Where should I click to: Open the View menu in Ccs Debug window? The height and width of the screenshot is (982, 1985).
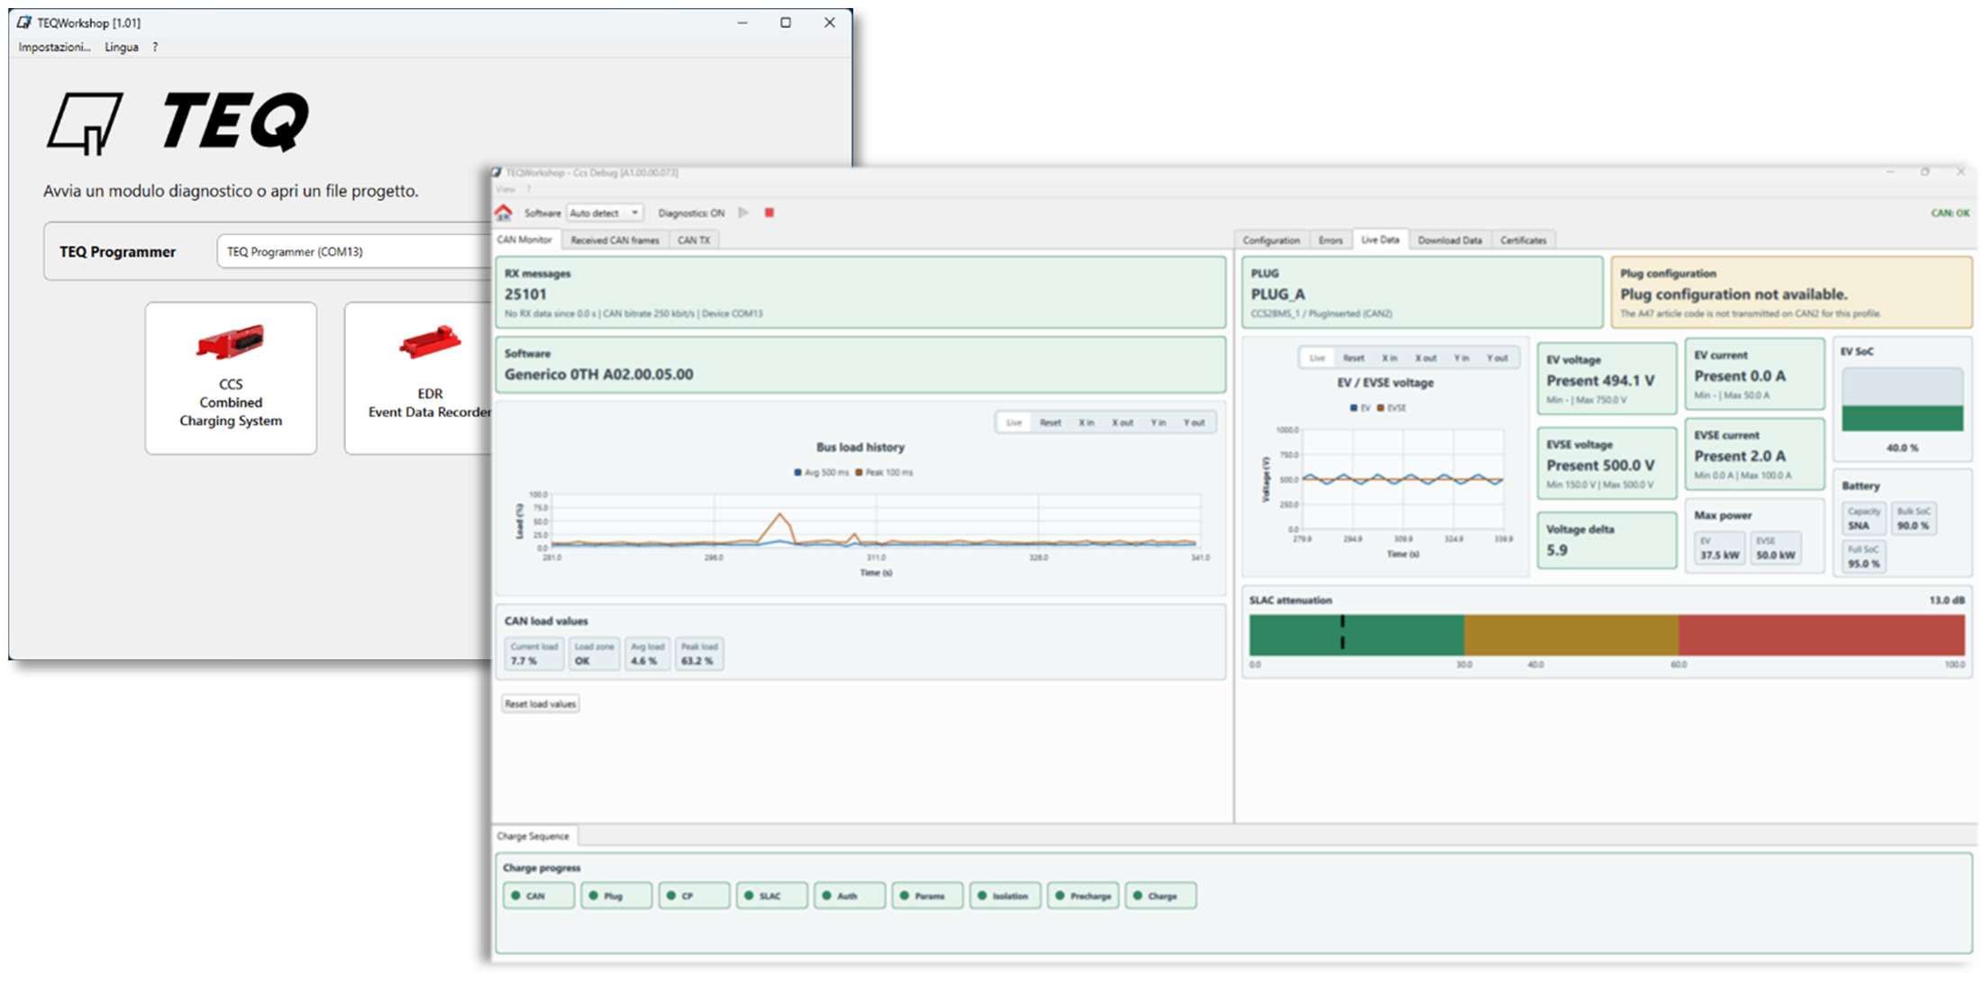[x=505, y=189]
